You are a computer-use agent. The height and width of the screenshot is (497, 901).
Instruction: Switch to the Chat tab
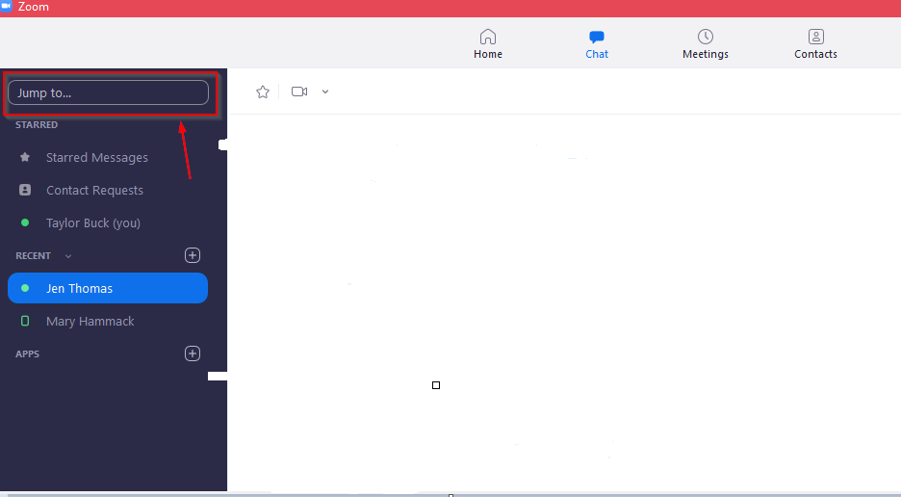[597, 44]
